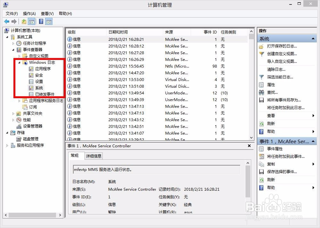Click the forward navigation arrow
The image size is (320, 228).
click(14, 21)
